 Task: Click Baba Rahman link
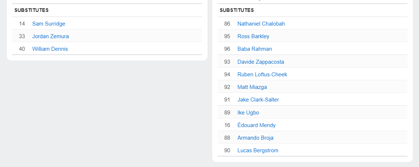coord(255,49)
